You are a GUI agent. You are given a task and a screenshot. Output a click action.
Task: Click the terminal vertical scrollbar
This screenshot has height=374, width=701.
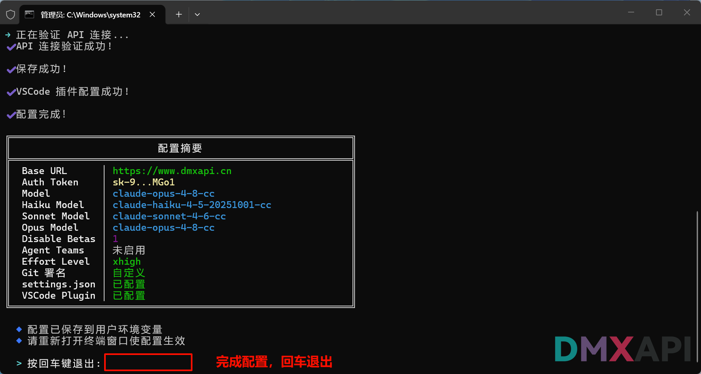click(x=698, y=287)
